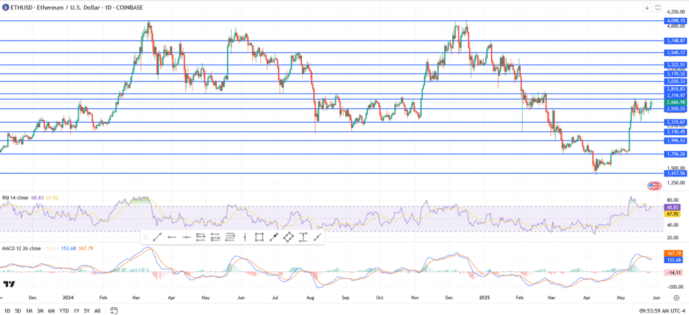Click the drawing toolbar drag handle
This screenshot has height=315, width=689.
tap(145, 237)
